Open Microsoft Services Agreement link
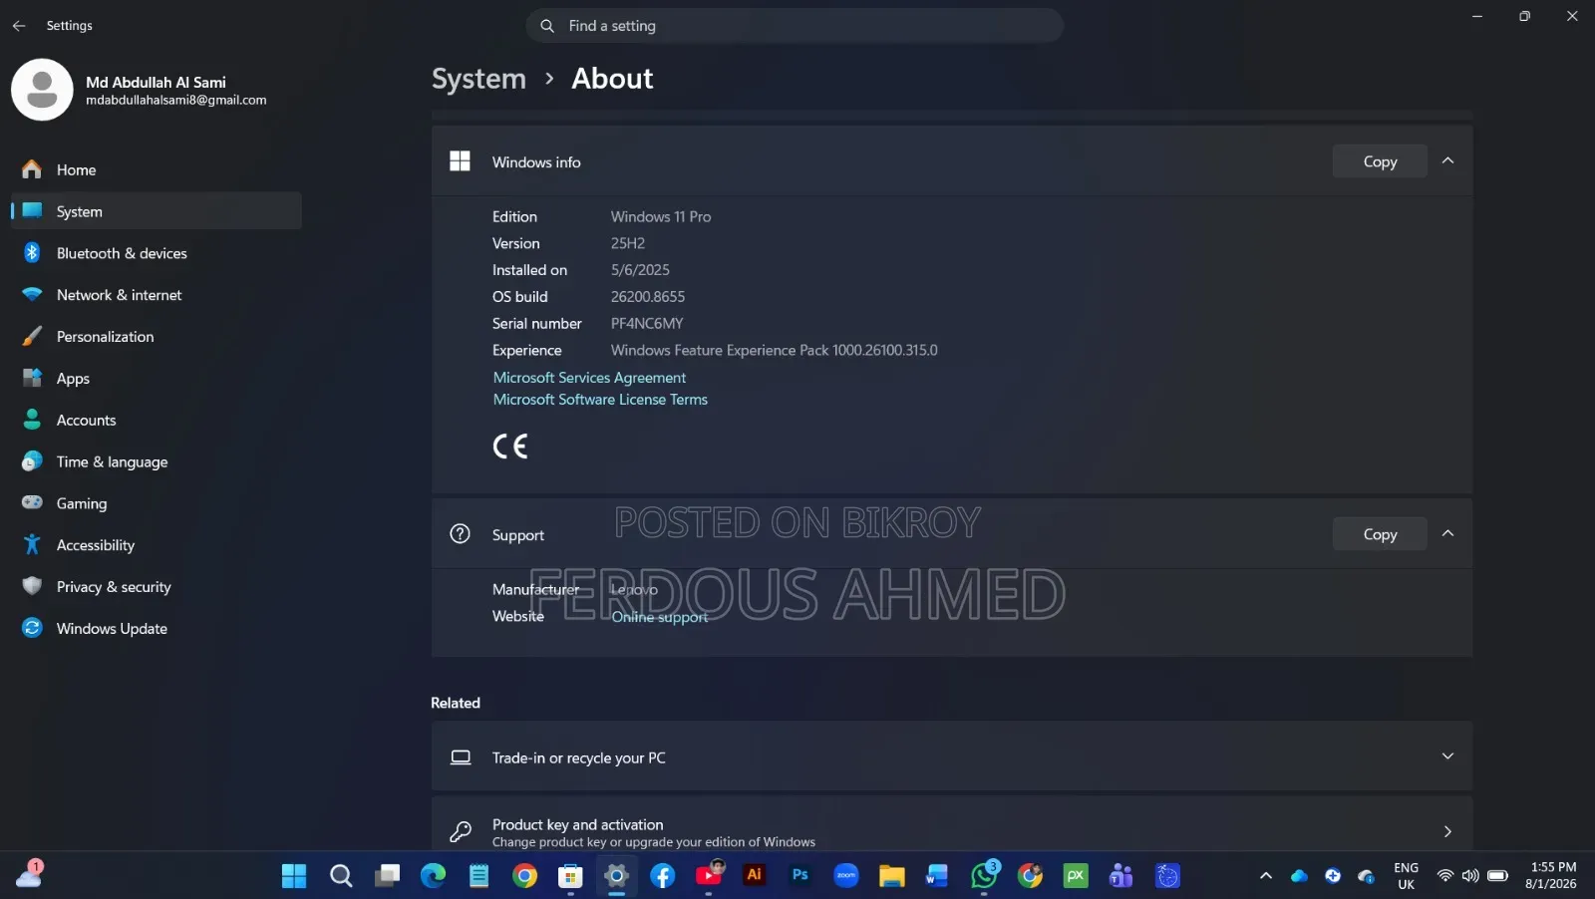 589,378
